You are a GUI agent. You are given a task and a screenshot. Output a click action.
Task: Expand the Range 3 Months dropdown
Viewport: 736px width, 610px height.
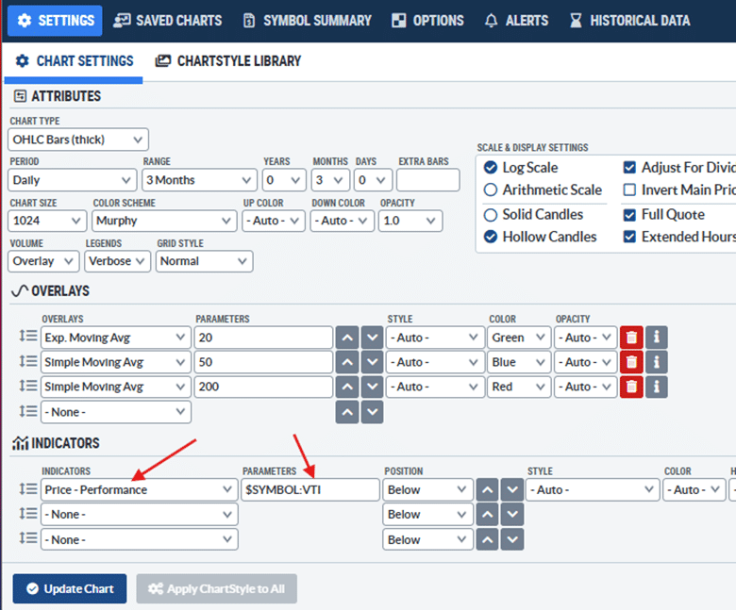coord(199,180)
